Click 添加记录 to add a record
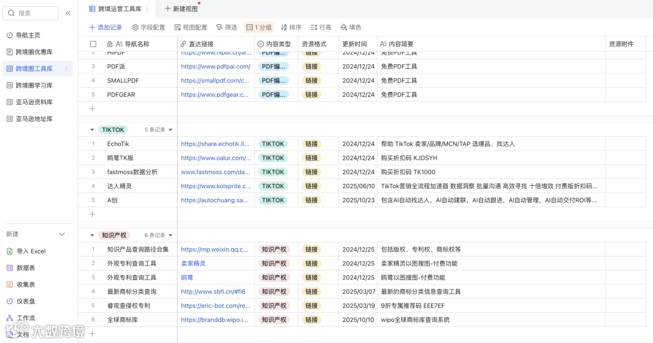Screen dimensions: 653x343 106,27
